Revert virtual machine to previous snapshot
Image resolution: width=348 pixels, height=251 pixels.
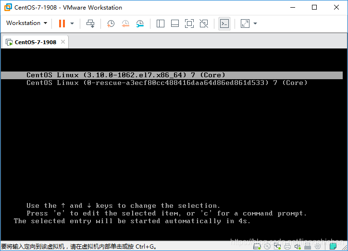125,24
